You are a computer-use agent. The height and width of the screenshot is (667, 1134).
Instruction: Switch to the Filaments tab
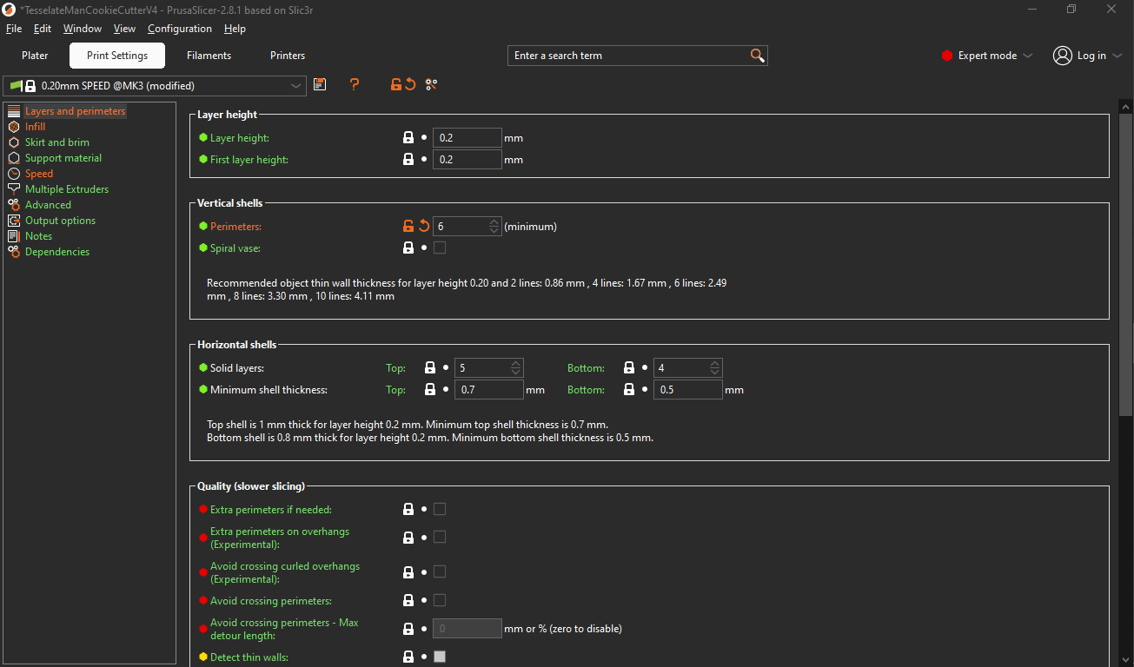click(209, 56)
